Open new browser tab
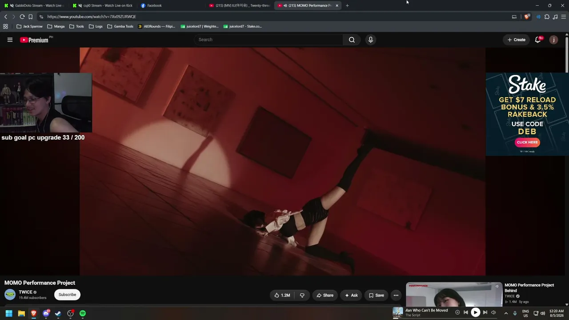The height and width of the screenshot is (320, 569). pos(347,5)
